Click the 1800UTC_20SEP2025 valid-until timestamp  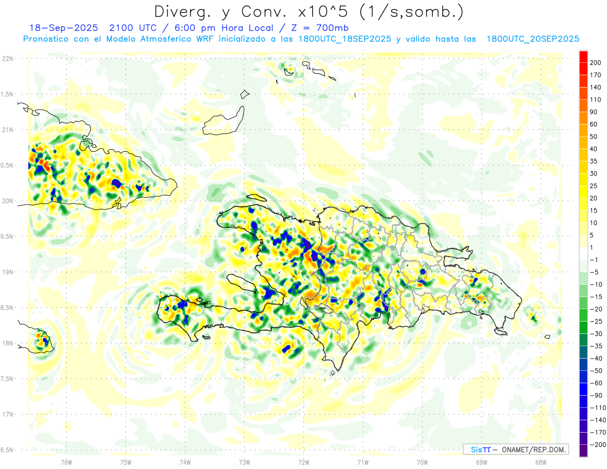[x=533, y=39]
